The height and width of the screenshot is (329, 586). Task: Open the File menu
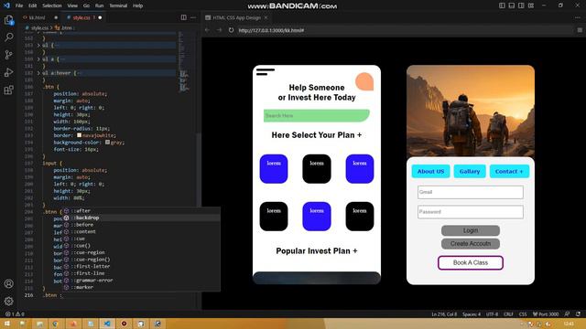point(19,5)
